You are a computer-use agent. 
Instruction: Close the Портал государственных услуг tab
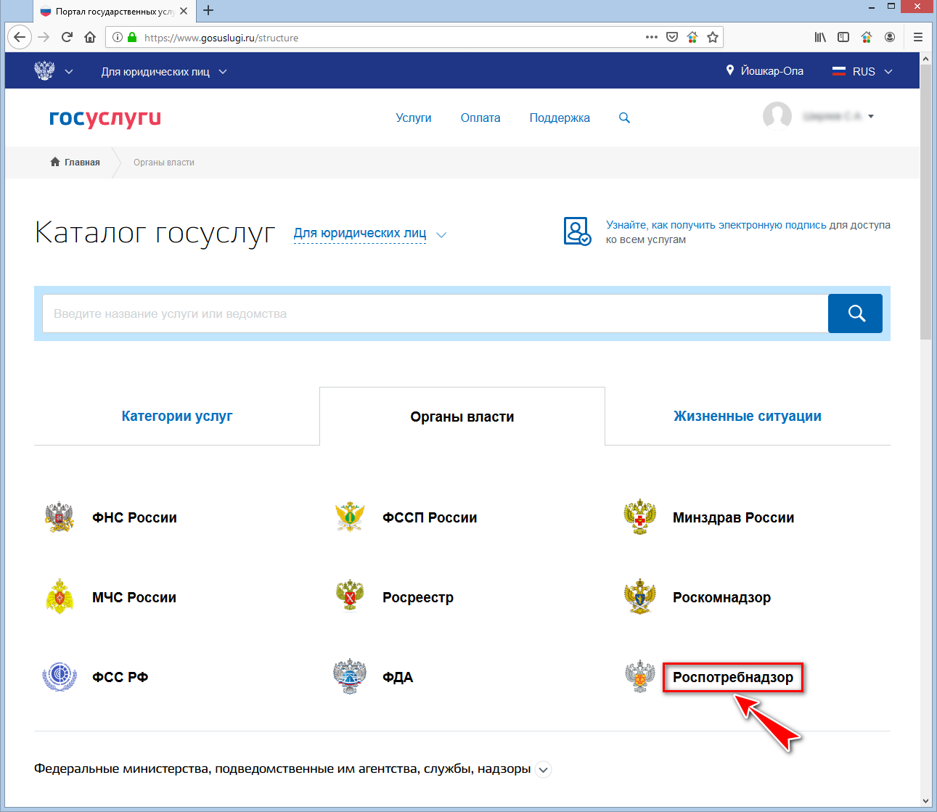click(184, 11)
